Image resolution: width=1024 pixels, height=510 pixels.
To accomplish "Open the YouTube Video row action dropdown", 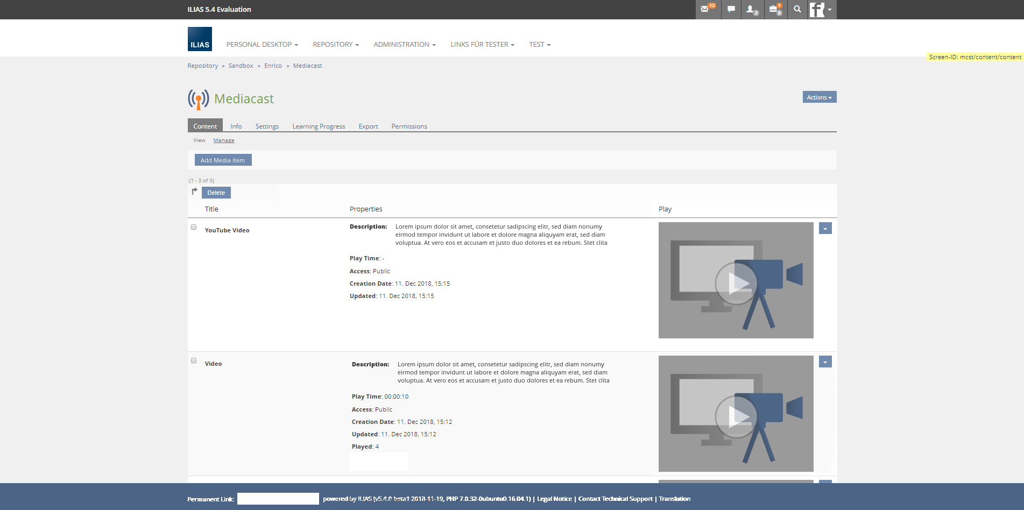I will (825, 229).
